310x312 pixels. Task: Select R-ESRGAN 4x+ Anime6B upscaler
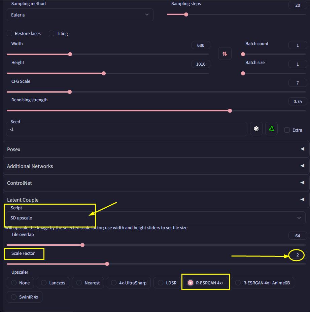[263, 283]
